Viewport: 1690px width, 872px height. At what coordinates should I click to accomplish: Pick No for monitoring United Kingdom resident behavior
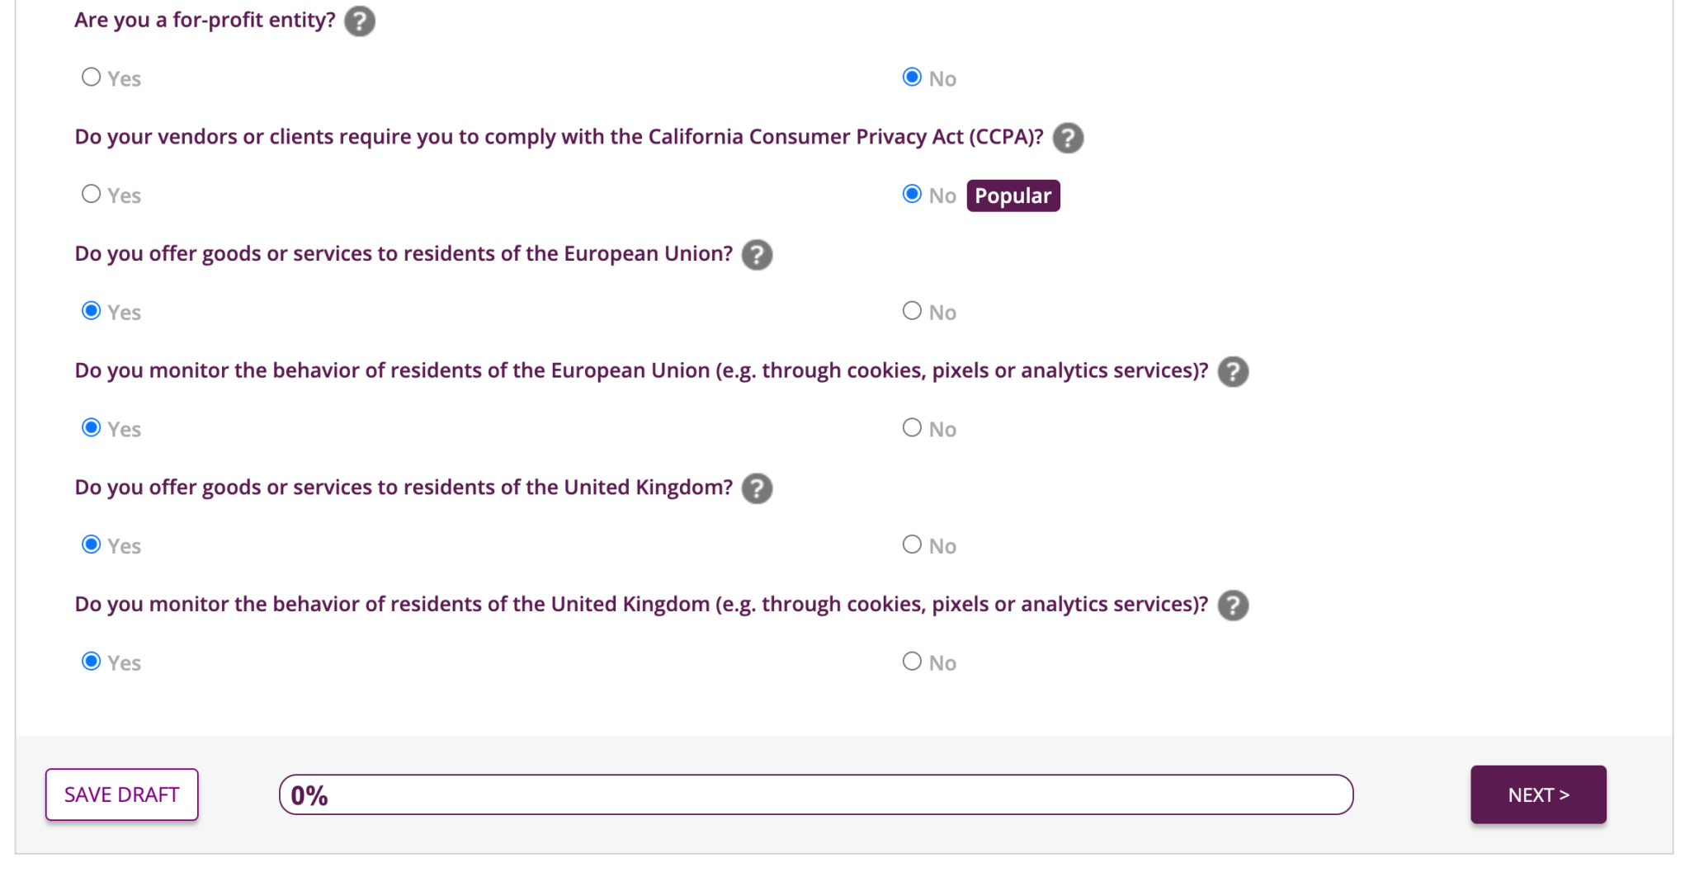click(912, 662)
